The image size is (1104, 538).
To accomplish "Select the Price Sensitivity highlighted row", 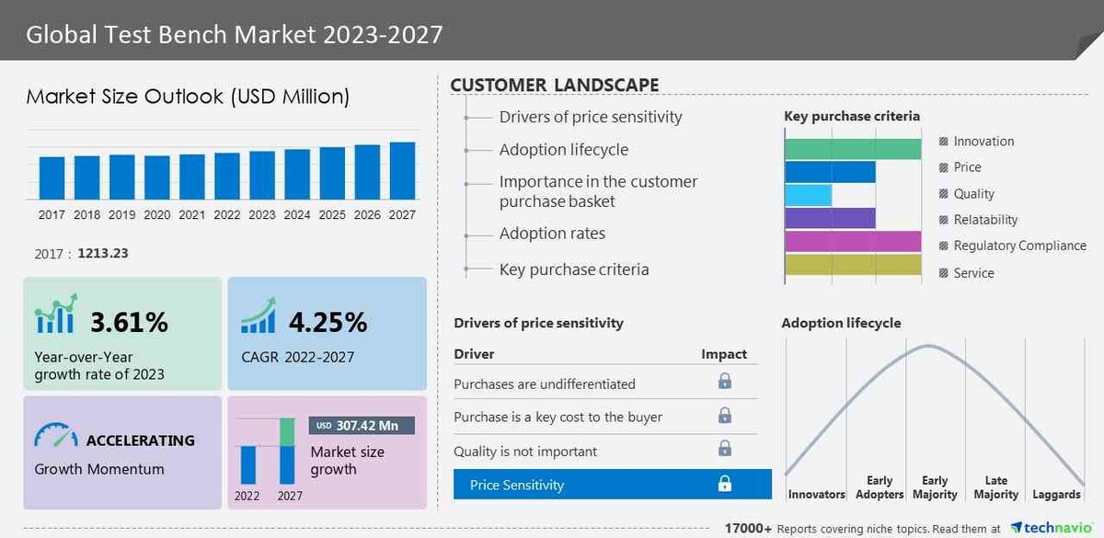I will point(613,485).
